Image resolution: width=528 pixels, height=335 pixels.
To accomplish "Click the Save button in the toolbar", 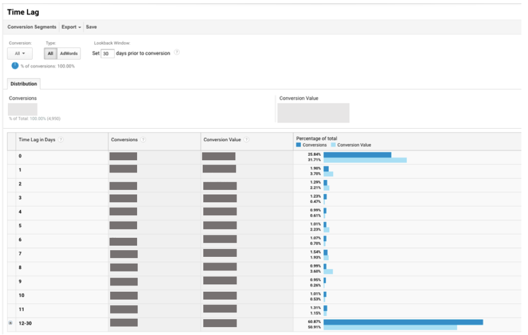I will [91, 27].
